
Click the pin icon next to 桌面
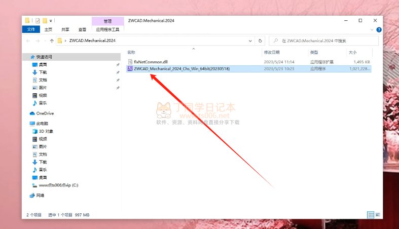click(118, 65)
